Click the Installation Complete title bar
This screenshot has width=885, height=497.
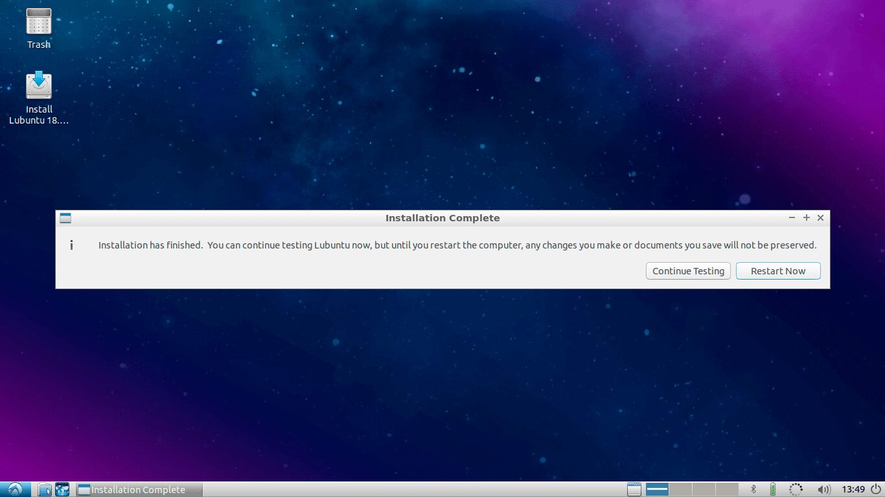point(442,218)
